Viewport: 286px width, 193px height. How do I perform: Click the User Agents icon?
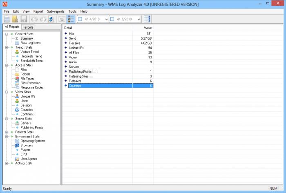tap(17, 159)
